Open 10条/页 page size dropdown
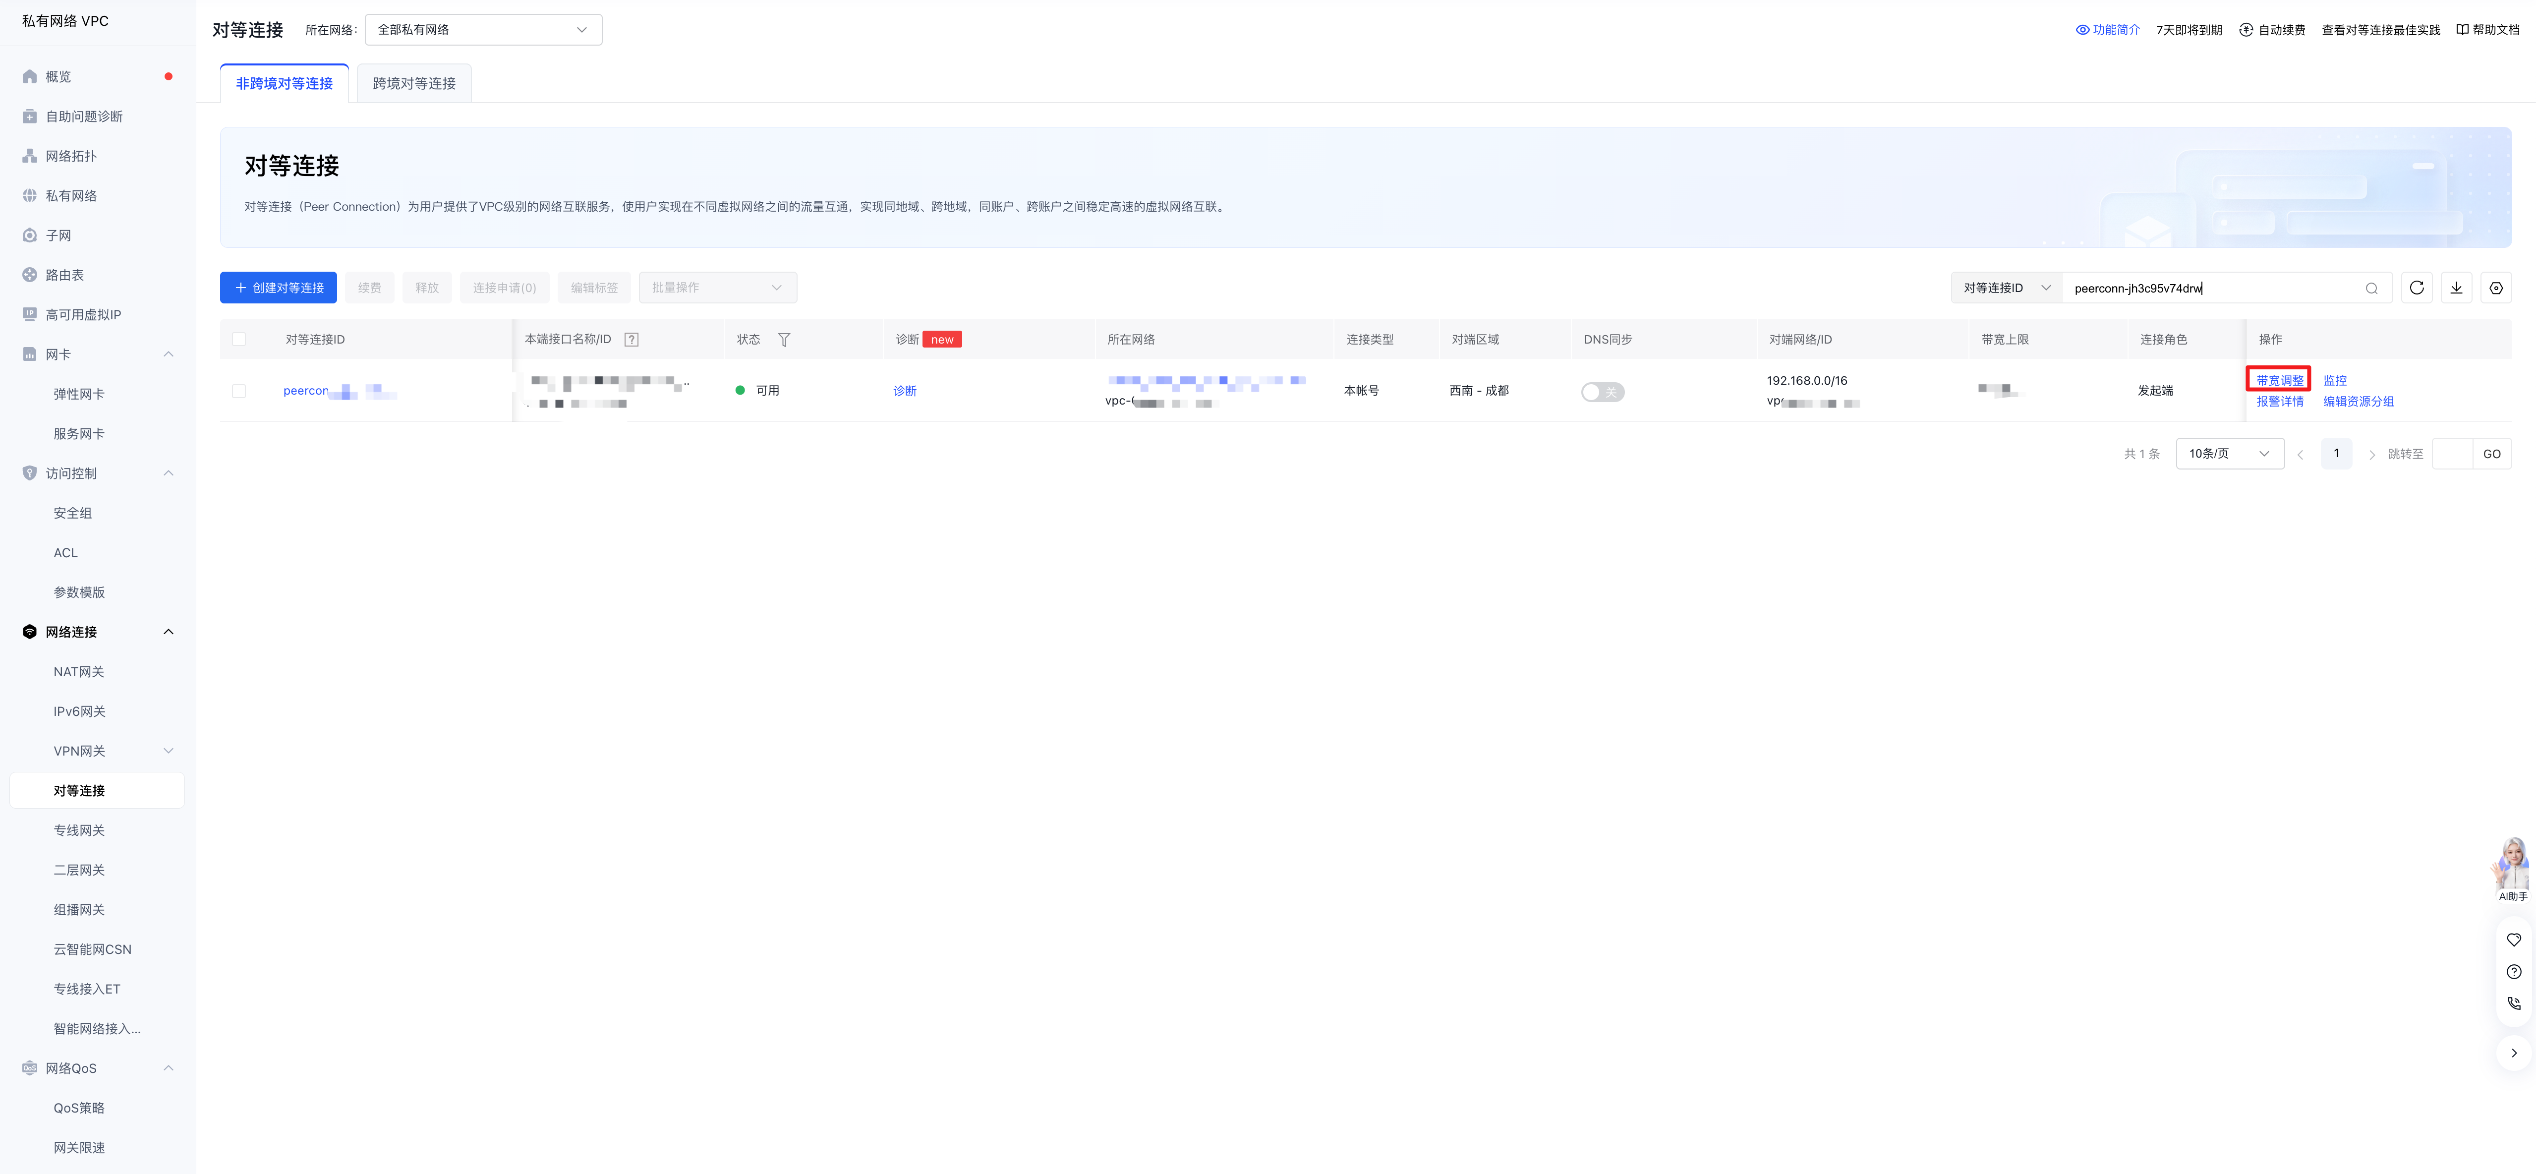 (x=2230, y=454)
